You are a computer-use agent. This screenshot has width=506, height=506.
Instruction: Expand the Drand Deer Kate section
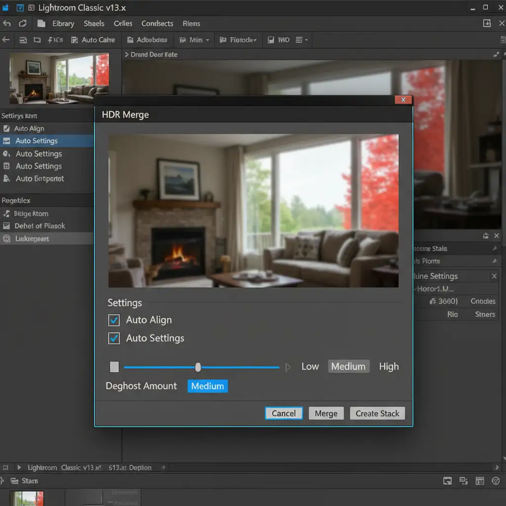click(x=127, y=54)
